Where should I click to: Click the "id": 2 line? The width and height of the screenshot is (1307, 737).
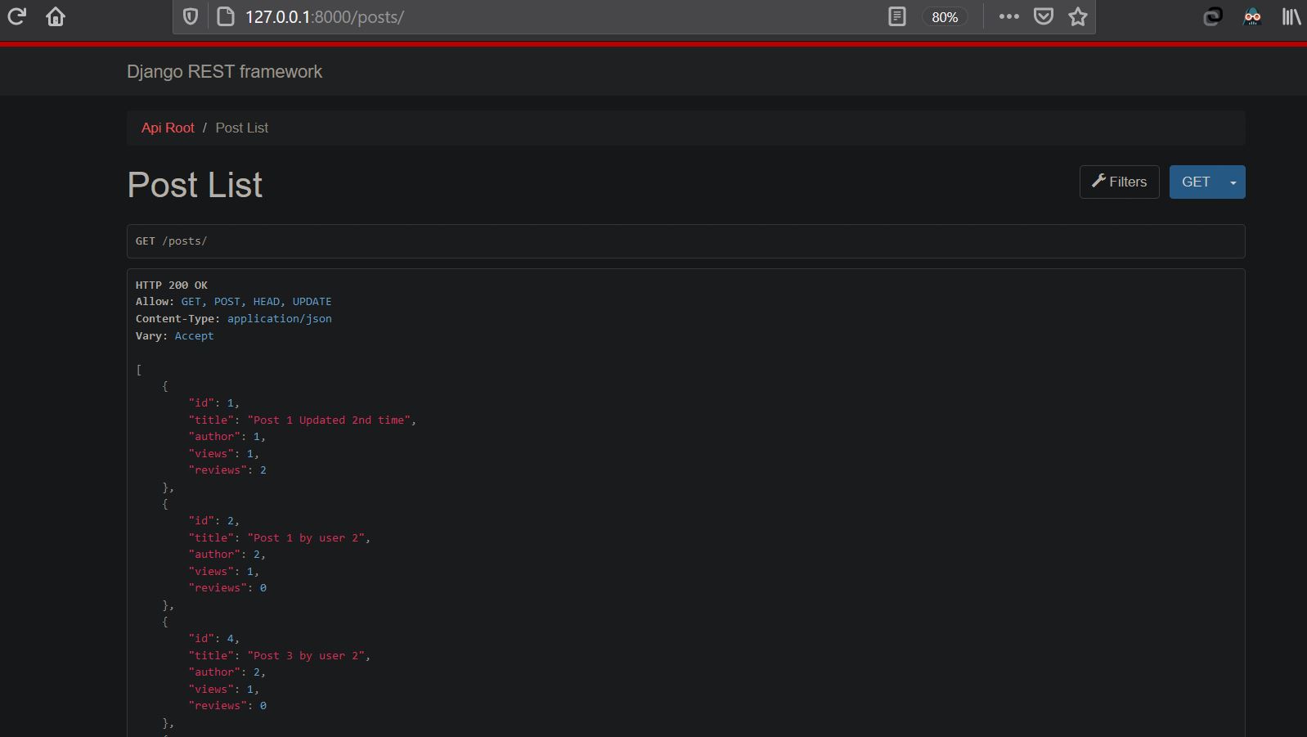214,521
